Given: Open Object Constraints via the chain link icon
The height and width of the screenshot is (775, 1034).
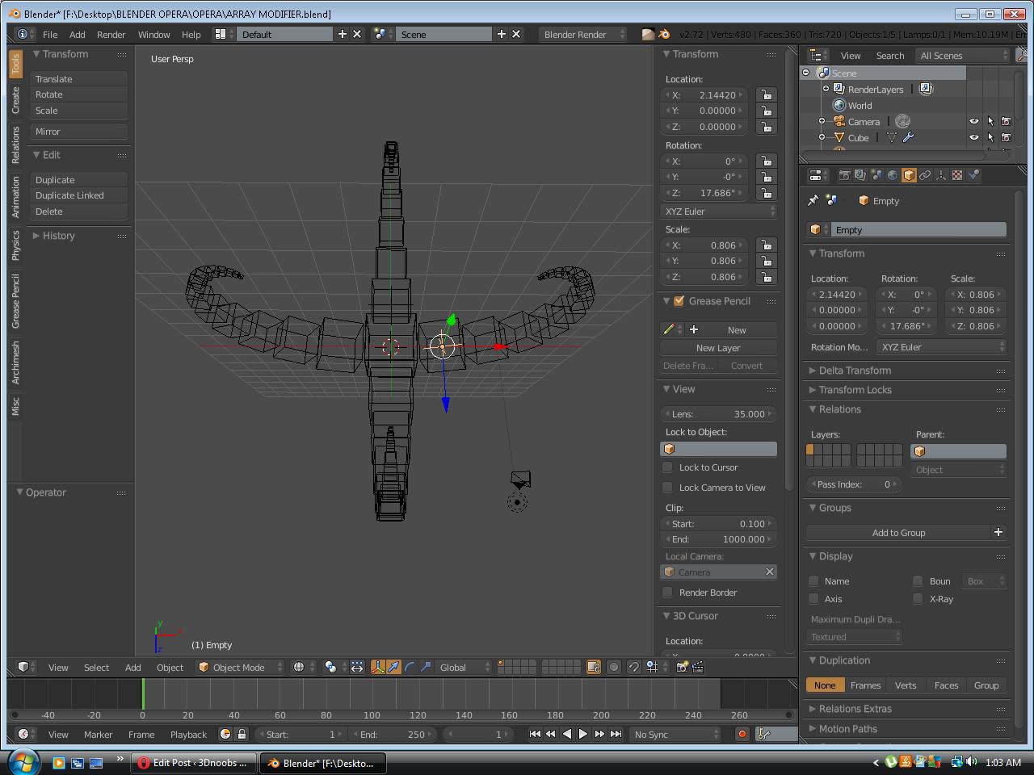Looking at the screenshot, I should click(925, 174).
